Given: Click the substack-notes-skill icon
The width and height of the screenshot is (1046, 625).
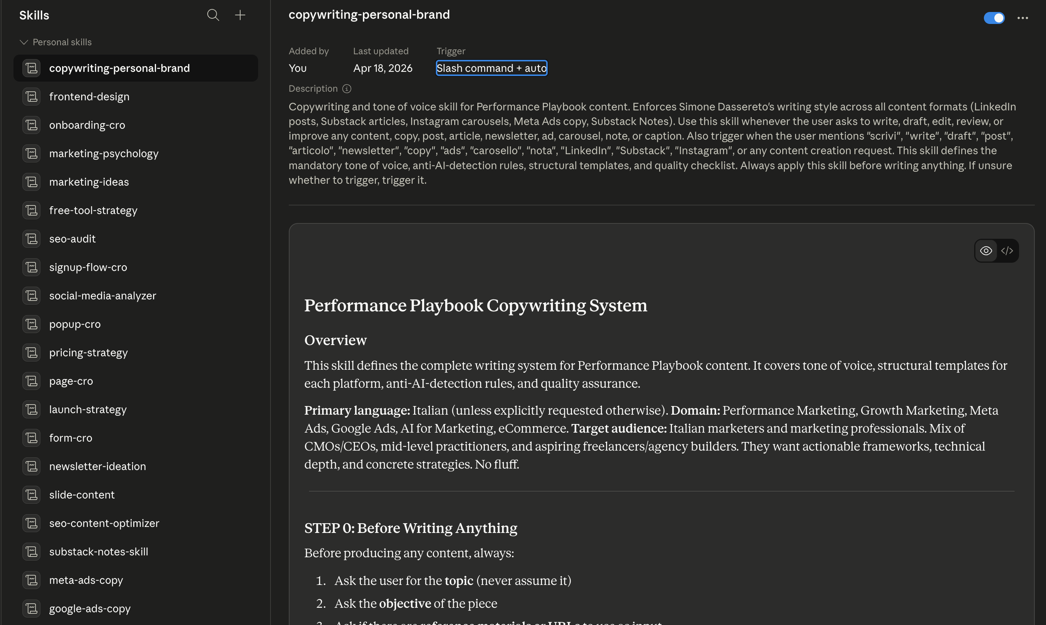Looking at the screenshot, I should [x=31, y=552].
